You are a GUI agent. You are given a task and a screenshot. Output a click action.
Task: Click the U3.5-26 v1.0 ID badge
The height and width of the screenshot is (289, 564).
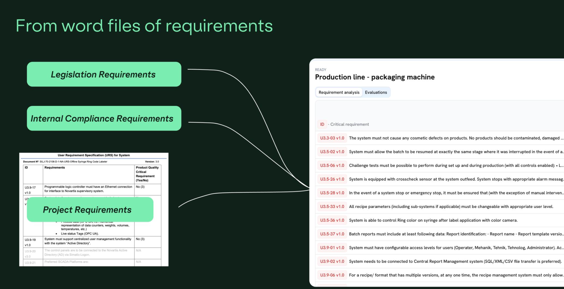332,179
